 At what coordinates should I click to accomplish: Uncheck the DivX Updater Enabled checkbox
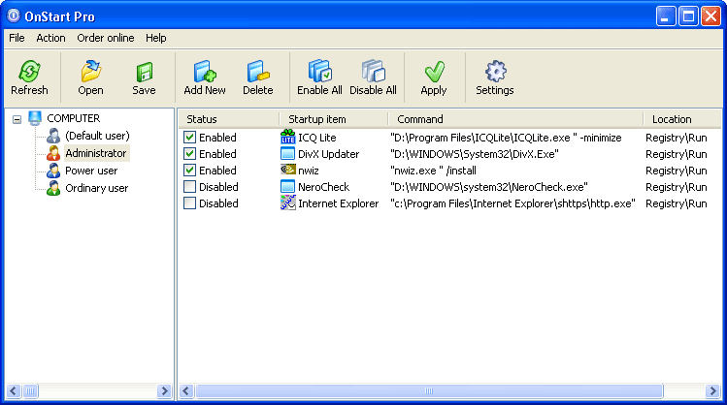[x=189, y=154]
